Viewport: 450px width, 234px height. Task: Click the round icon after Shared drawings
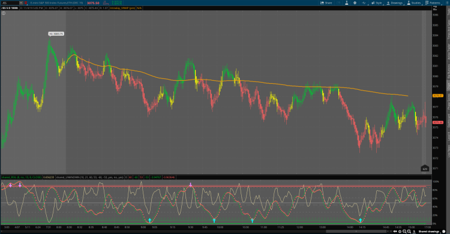coord(443,232)
